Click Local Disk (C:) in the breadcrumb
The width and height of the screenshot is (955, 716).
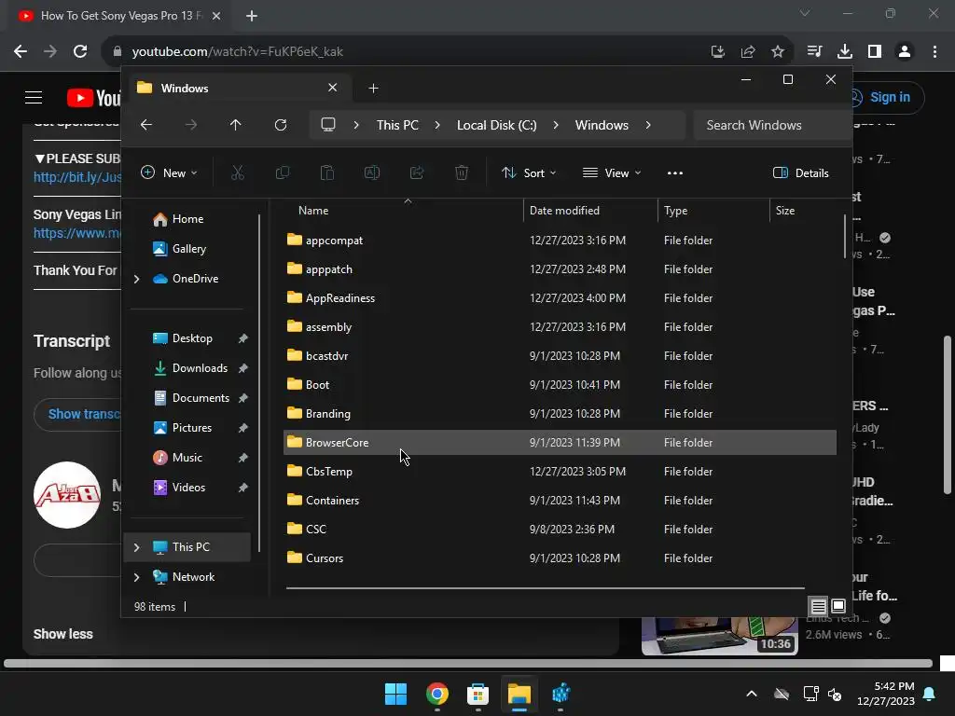pos(496,125)
